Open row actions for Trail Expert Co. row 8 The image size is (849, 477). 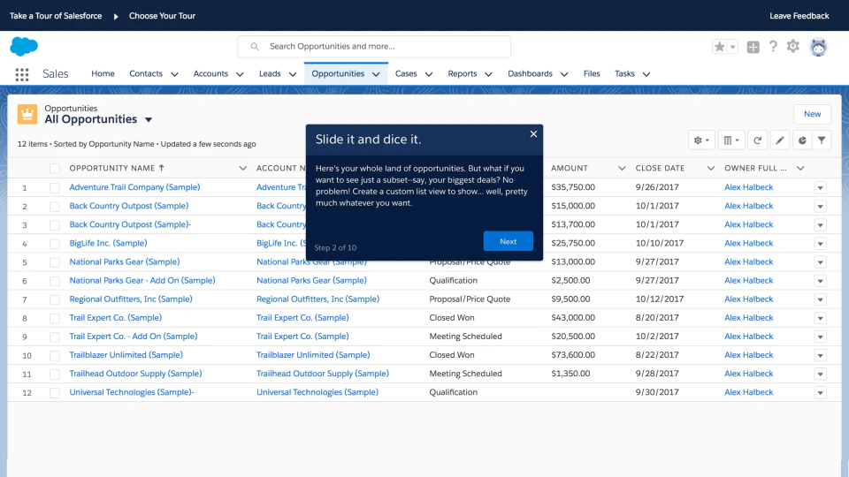click(x=821, y=318)
